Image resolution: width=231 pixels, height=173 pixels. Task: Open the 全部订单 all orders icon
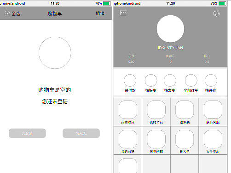pyautogui.click(x=191, y=80)
